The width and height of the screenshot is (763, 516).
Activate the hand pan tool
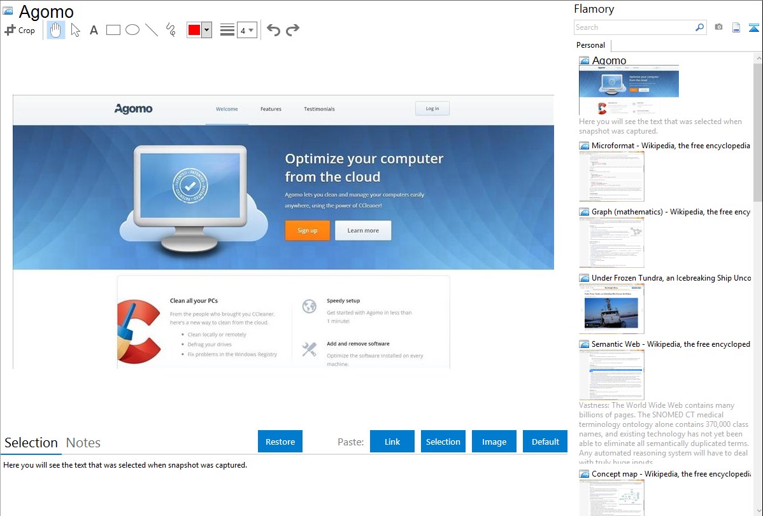tap(55, 30)
